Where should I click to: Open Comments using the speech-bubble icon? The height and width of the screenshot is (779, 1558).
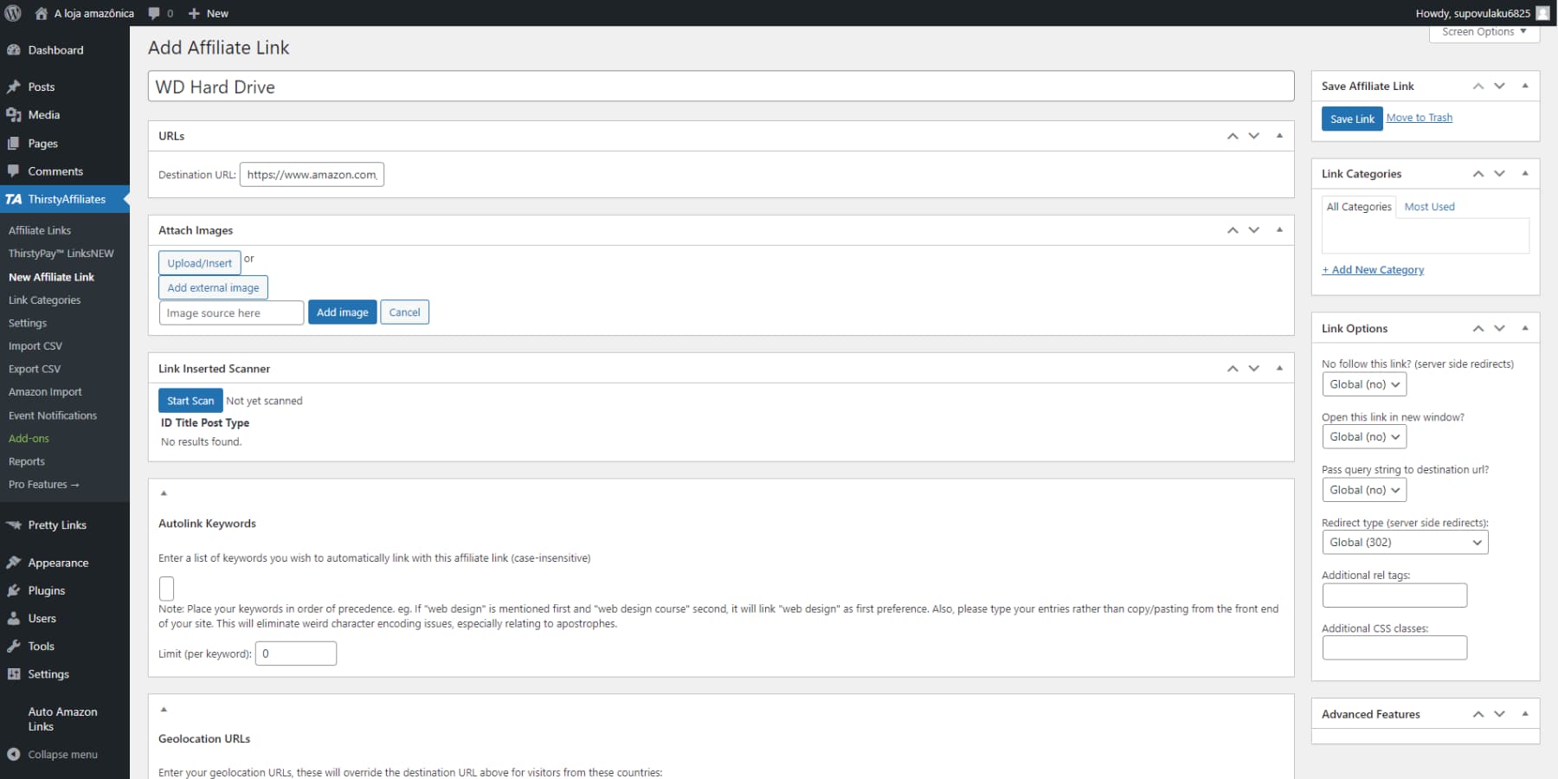[13, 171]
